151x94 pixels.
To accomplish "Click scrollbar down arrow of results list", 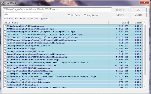I will pos(144,86).
